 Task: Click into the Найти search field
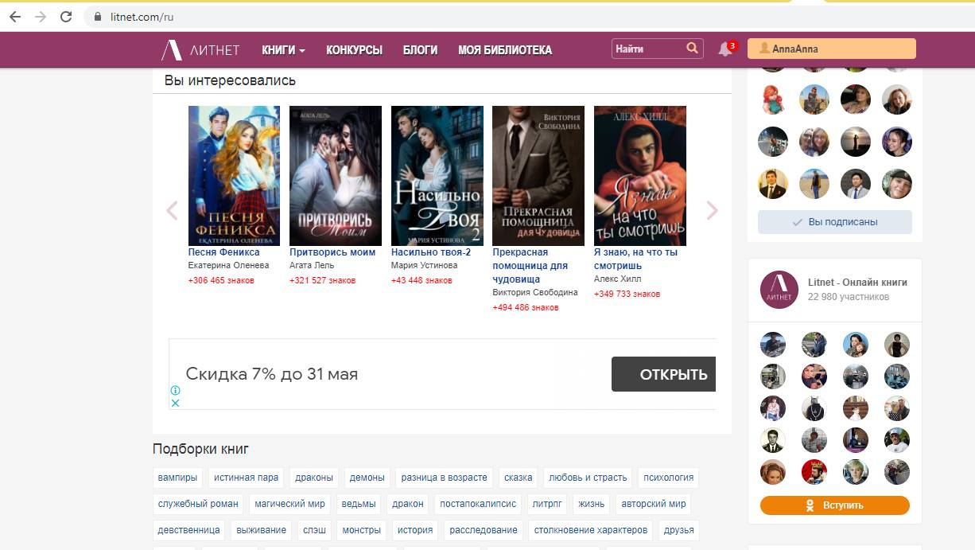[x=647, y=49]
